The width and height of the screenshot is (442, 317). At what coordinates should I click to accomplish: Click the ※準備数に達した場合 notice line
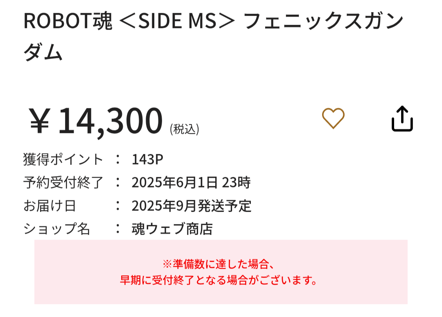219,265
